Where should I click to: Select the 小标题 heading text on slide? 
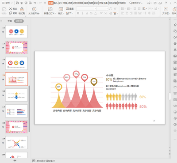109,75
